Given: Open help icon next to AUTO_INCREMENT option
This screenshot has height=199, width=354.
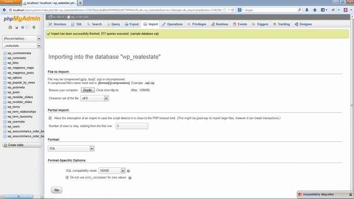Looking at the screenshot, I should pos(130,178).
